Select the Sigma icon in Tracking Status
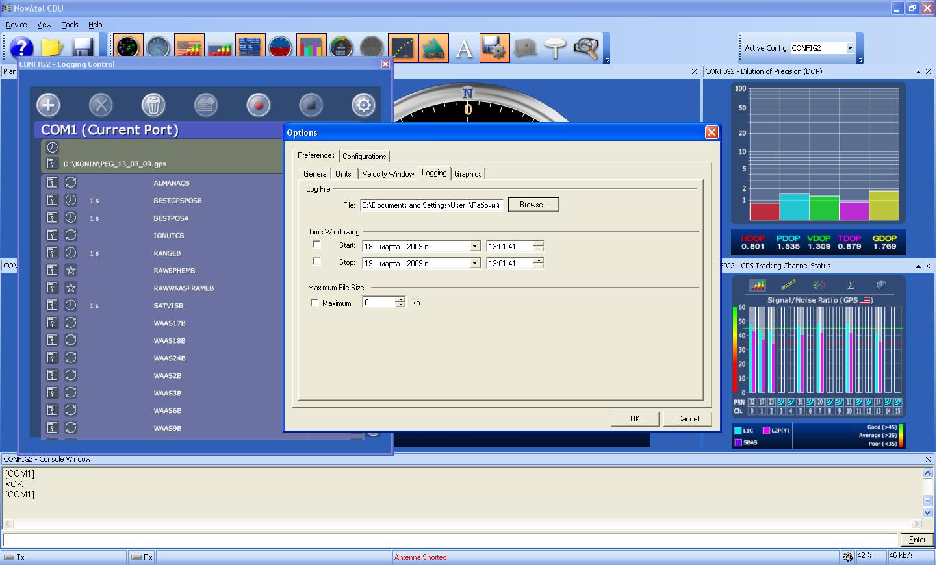 coord(851,285)
